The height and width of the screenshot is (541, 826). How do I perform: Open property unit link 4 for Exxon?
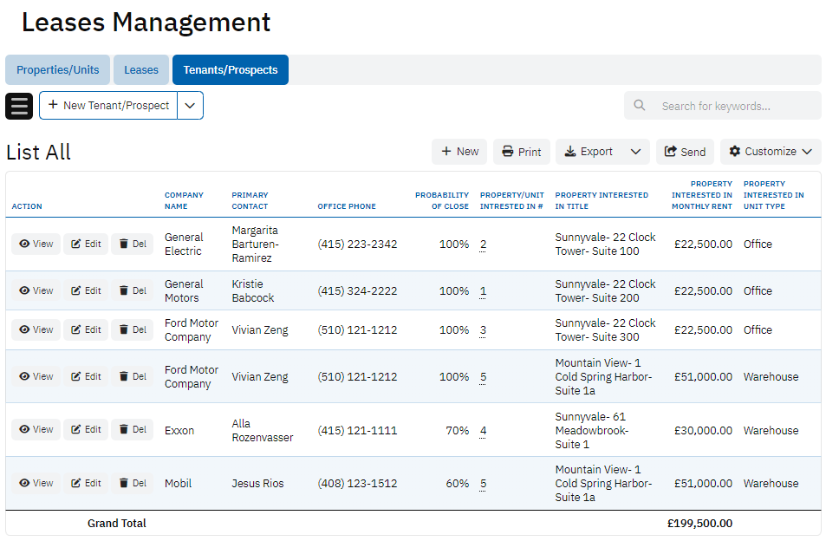click(x=483, y=431)
